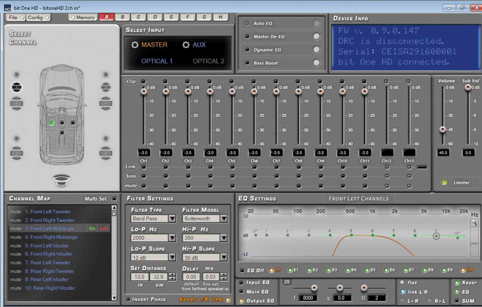The height and width of the screenshot is (307, 482).
Task: Select the front right woofer speaker icon
Action: point(105,104)
